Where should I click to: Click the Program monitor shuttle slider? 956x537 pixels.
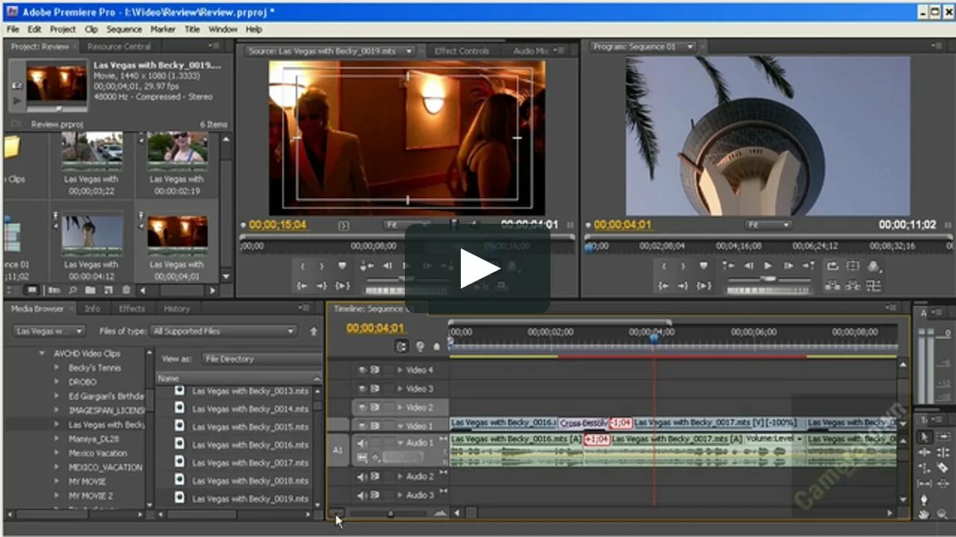769,278
